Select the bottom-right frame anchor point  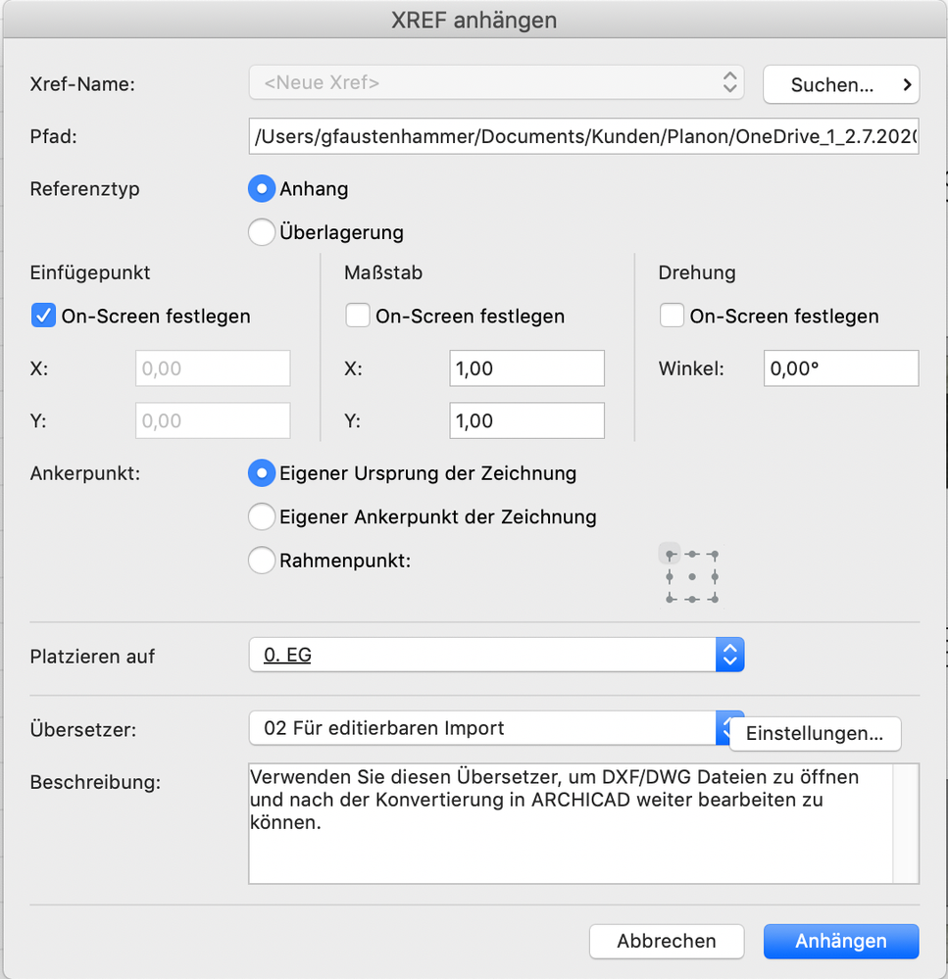tap(715, 598)
